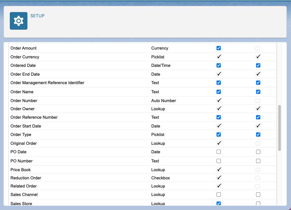The width and height of the screenshot is (291, 210).
Task: Click Picklist type in Order Type row
Action: click(158, 135)
